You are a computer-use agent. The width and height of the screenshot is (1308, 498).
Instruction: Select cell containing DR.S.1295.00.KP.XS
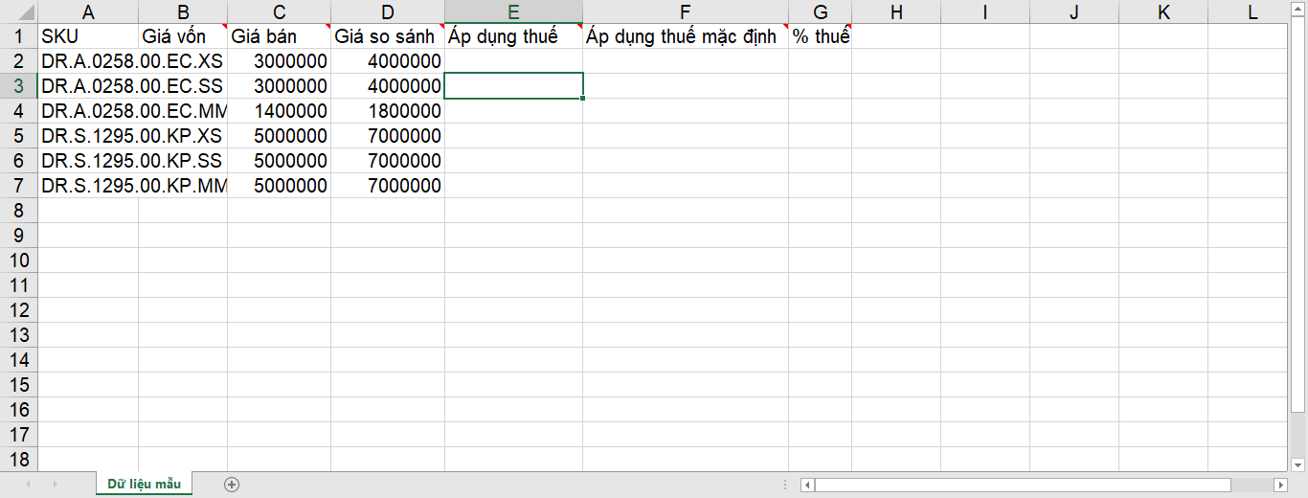click(x=88, y=136)
